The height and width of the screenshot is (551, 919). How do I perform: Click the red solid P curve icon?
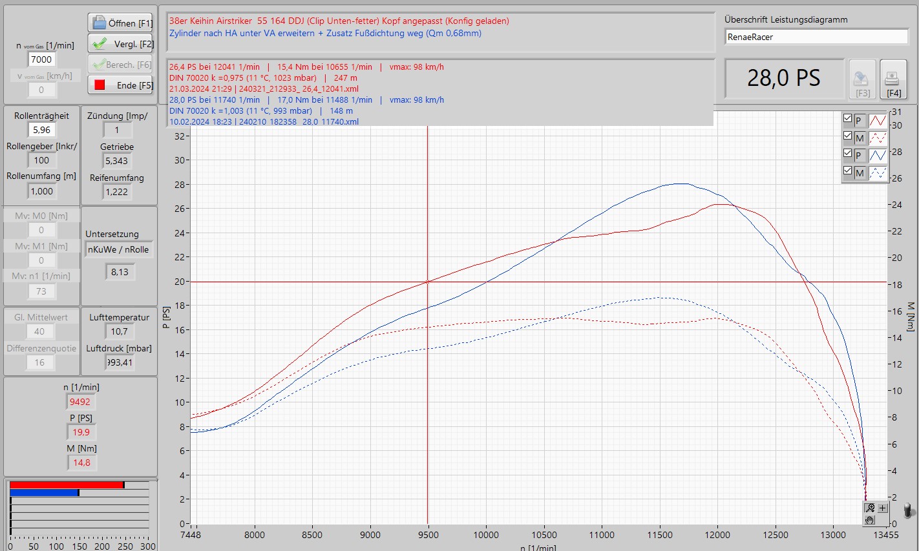pyautogui.click(x=878, y=120)
